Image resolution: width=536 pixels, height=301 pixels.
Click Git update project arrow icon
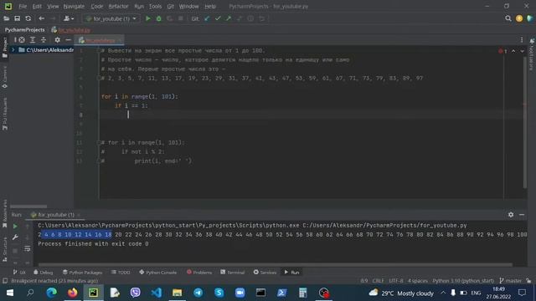(207, 18)
